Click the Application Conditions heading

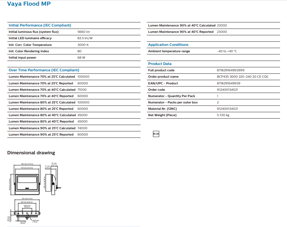coord(168,44)
